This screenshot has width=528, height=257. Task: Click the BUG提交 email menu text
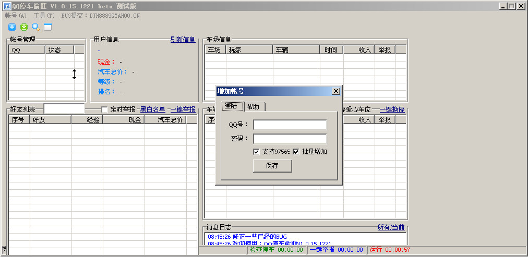tap(100, 16)
